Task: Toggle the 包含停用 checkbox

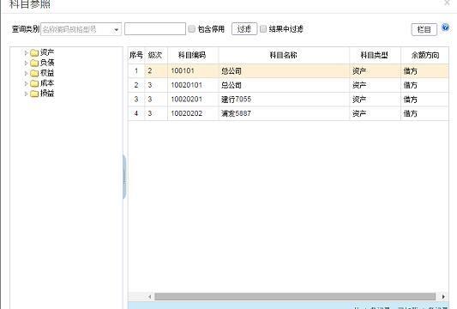Action: 191,29
